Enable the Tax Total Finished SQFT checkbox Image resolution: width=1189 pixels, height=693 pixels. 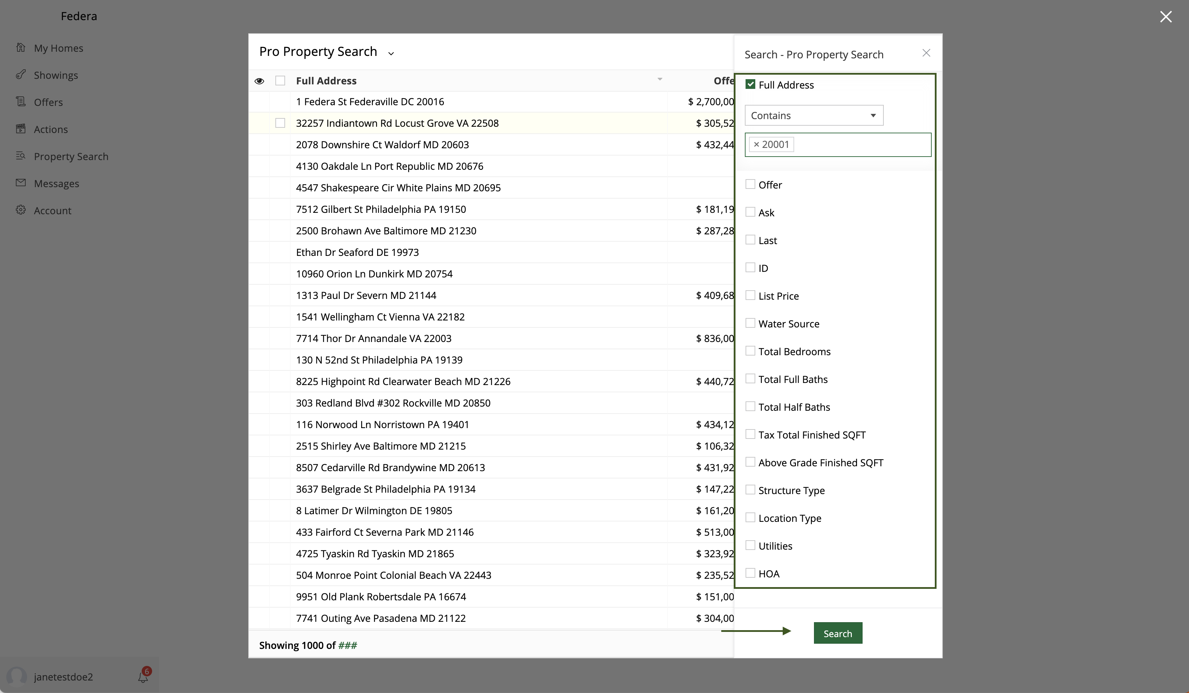[750, 434]
